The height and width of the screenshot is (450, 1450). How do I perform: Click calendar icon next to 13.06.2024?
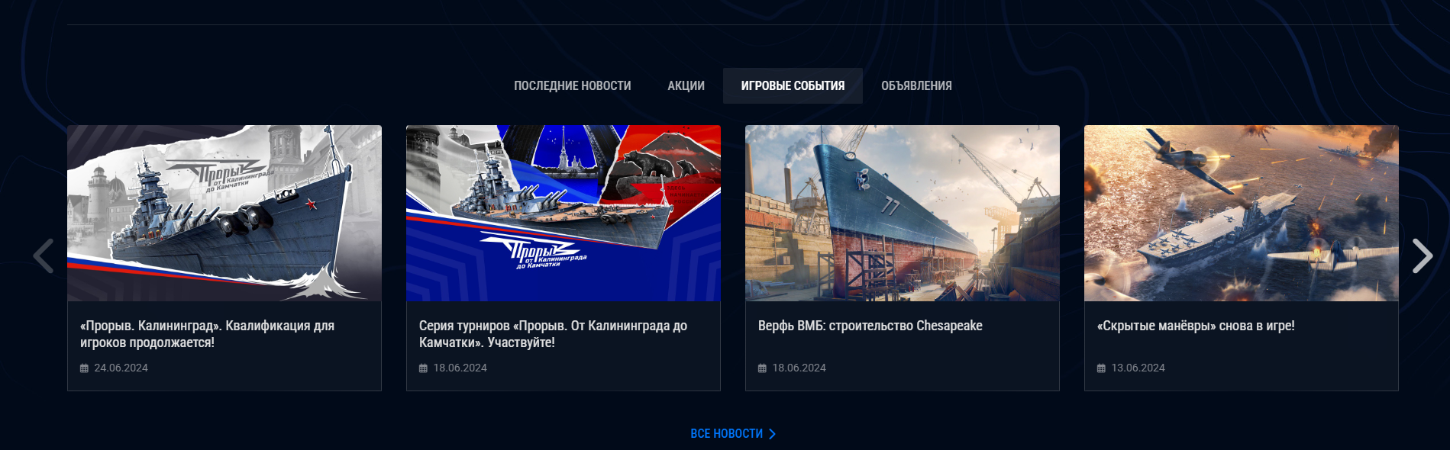pos(1101,368)
